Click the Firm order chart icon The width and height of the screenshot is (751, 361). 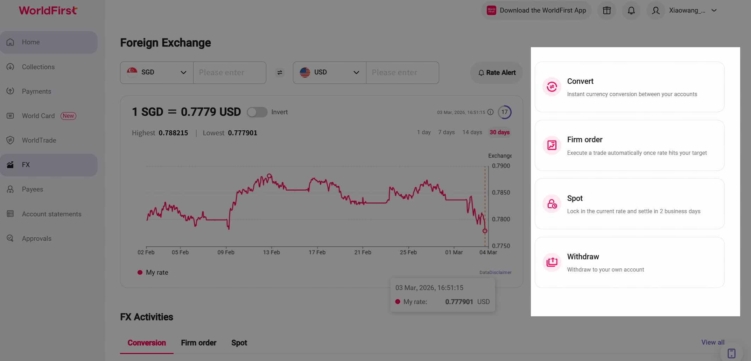[552, 145]
